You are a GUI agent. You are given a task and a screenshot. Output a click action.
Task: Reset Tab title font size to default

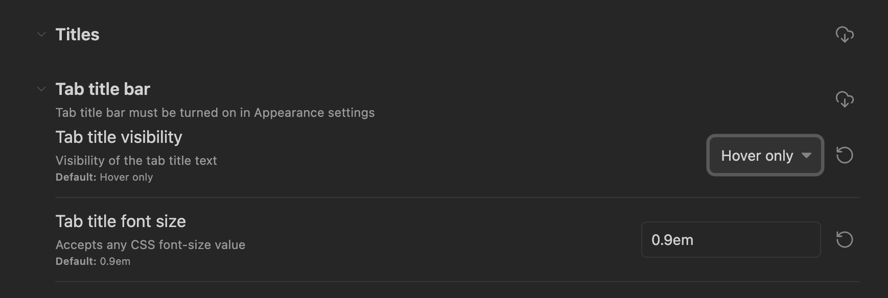point(845,239)
